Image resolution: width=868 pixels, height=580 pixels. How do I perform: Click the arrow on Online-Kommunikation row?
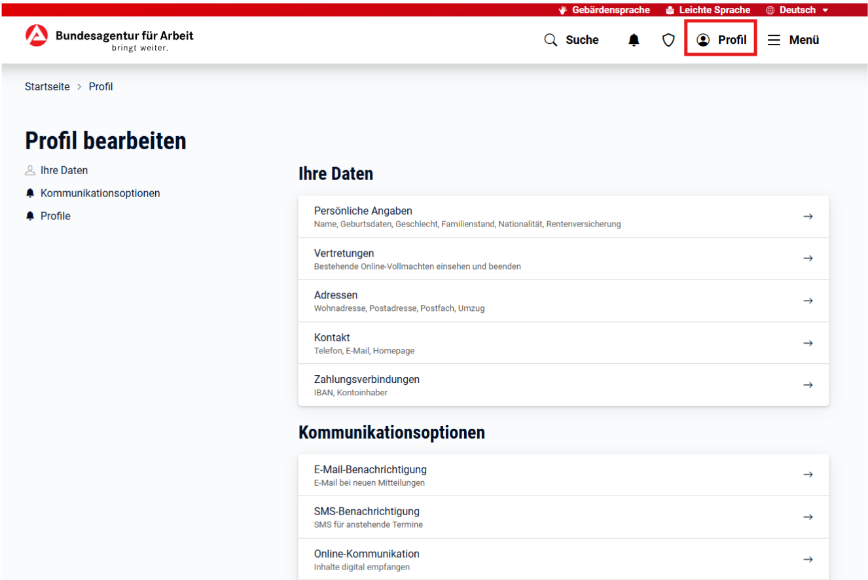(808, 559)
